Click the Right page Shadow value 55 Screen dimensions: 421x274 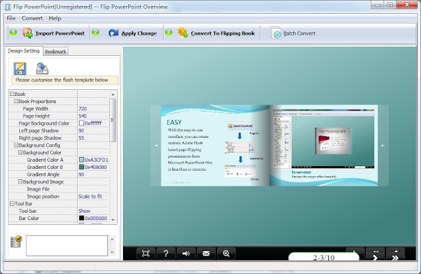pyautogui.click(x=81, y=138)
